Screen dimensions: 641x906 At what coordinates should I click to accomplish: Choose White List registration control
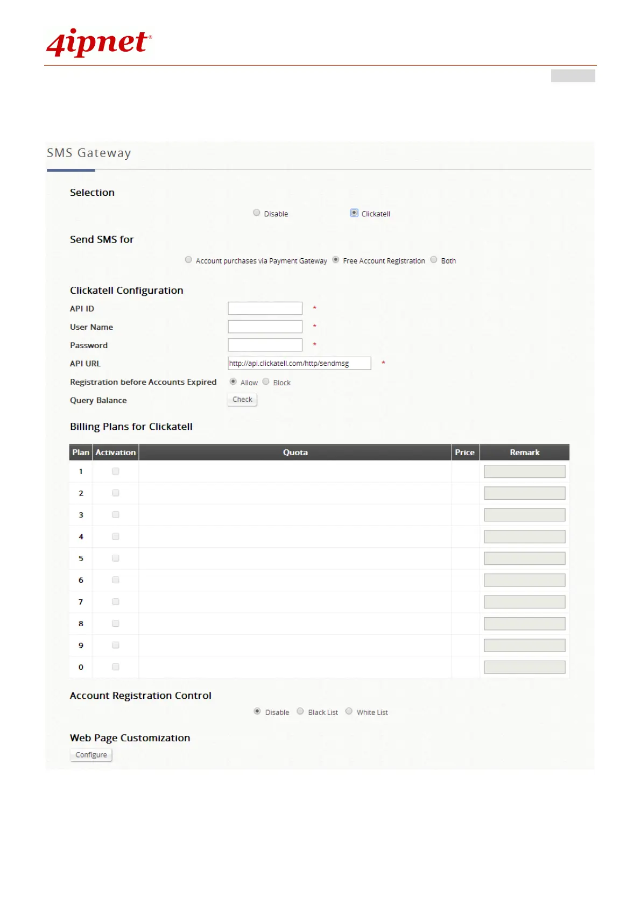pyautogui.click(x=349, y=711)
